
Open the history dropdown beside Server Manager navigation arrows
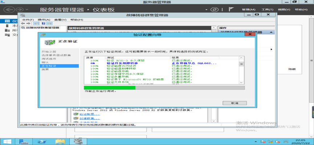pos(27,9)
